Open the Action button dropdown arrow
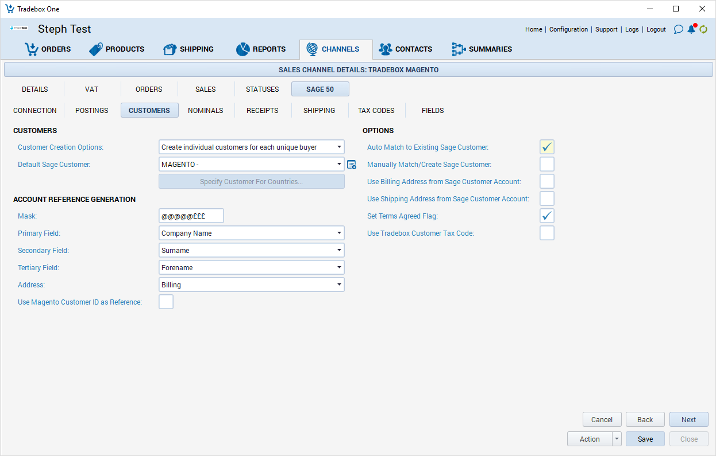Viewport: 716px width, 456px height. click(617, 439)
